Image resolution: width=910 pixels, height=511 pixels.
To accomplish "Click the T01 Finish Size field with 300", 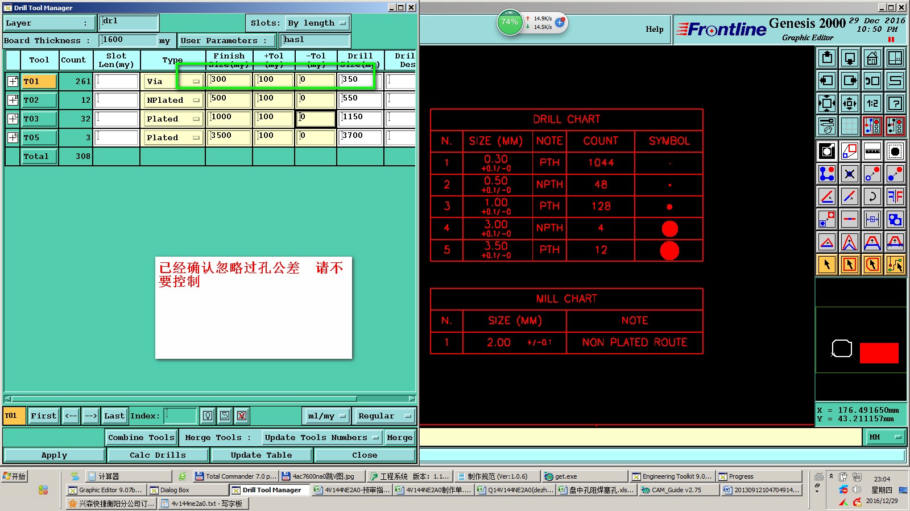I will point(230,81).
